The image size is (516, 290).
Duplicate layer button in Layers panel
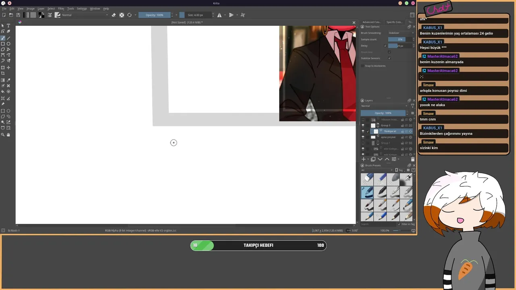point(373,159)
